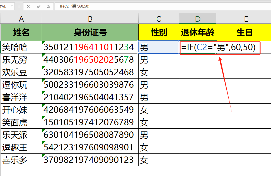Select the name cell 开心妹
This screenshot has height=176, width=271.
[x=21, y=110]
